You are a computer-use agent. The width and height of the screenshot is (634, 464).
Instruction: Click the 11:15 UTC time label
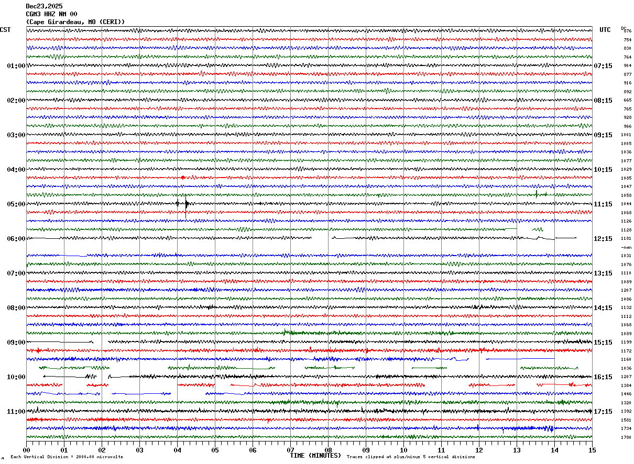(603, 204)
